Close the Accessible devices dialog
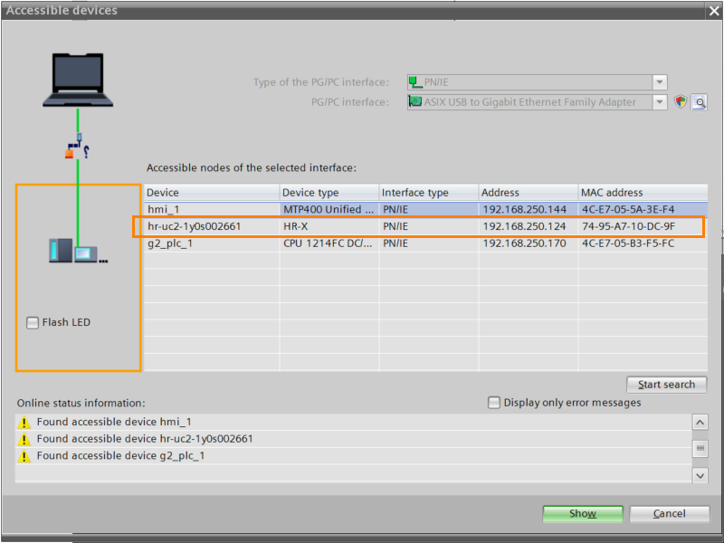The image size is (724, 543). pos(714,11)
